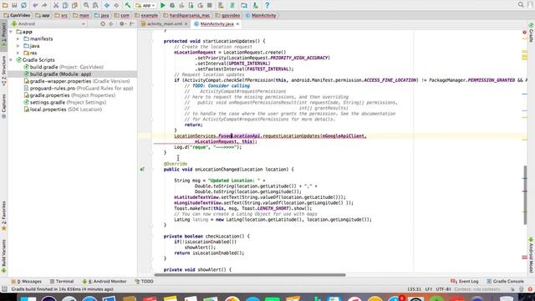Click the GpsVideo breadcrumb
The height and width of the screenshot is (301, 535).
coord(17,15)
